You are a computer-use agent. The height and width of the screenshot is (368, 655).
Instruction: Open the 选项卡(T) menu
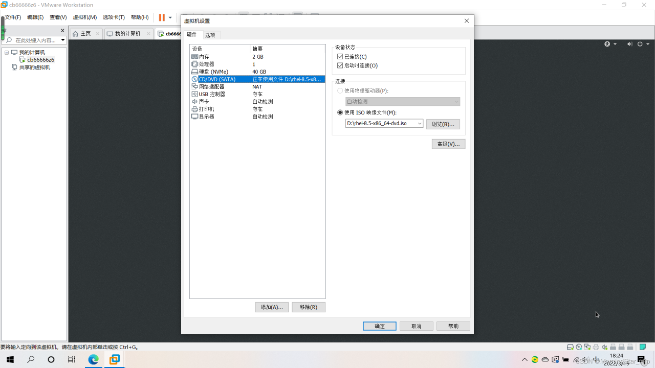click(114, 17)
